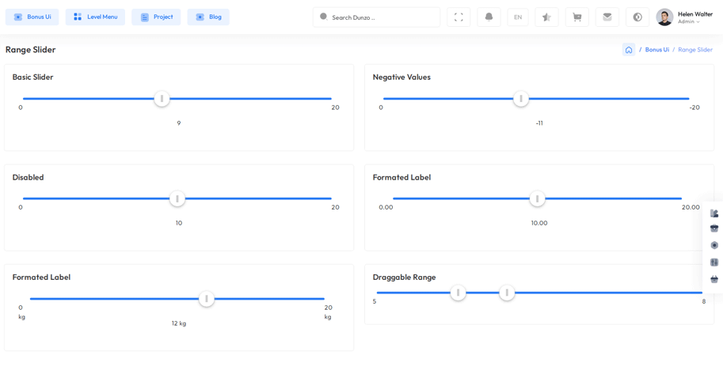The width and height of the screenshot is (723, 389).
Task: Click the sliders icon in side panel
Action: click(x=714, y=262)
